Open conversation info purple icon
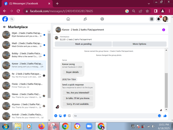Viewport: 173px width, 130px height. [164, 30]
